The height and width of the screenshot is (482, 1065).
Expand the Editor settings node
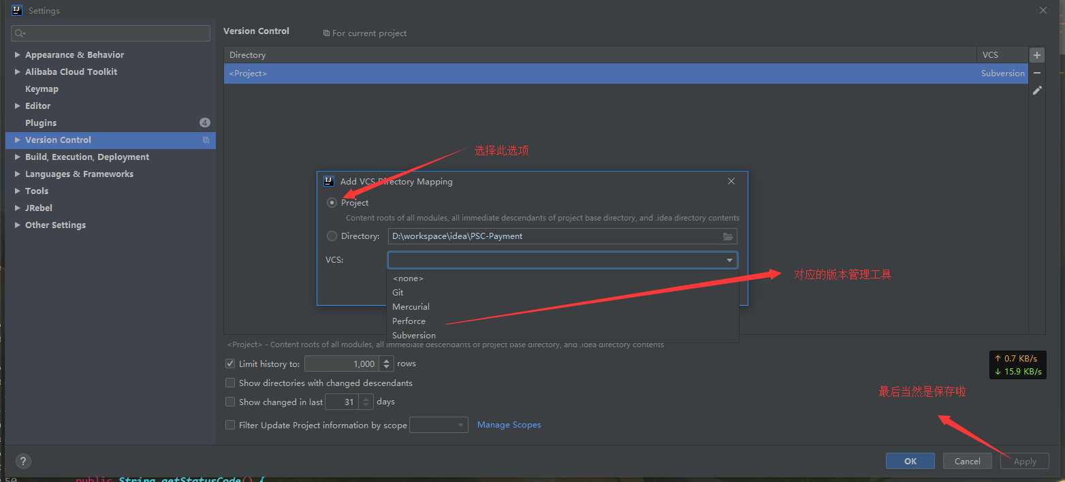coord(18,106)
